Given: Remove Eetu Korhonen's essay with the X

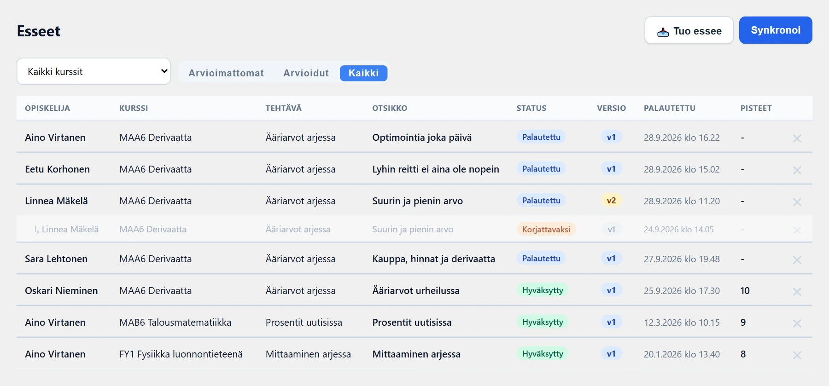Looking at the screenshot, I should click(797, 170).
